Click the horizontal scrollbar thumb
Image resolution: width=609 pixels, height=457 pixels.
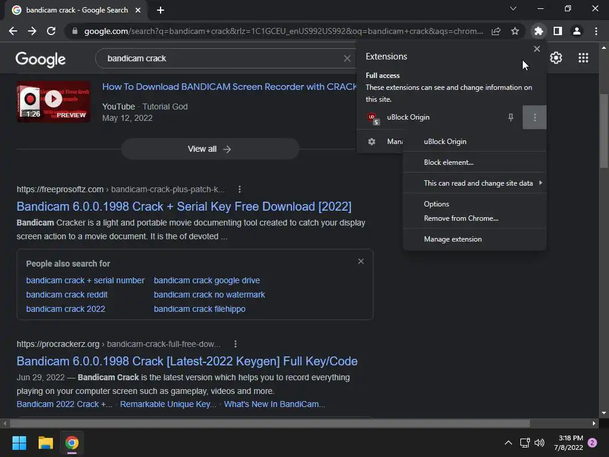(270, 423)
